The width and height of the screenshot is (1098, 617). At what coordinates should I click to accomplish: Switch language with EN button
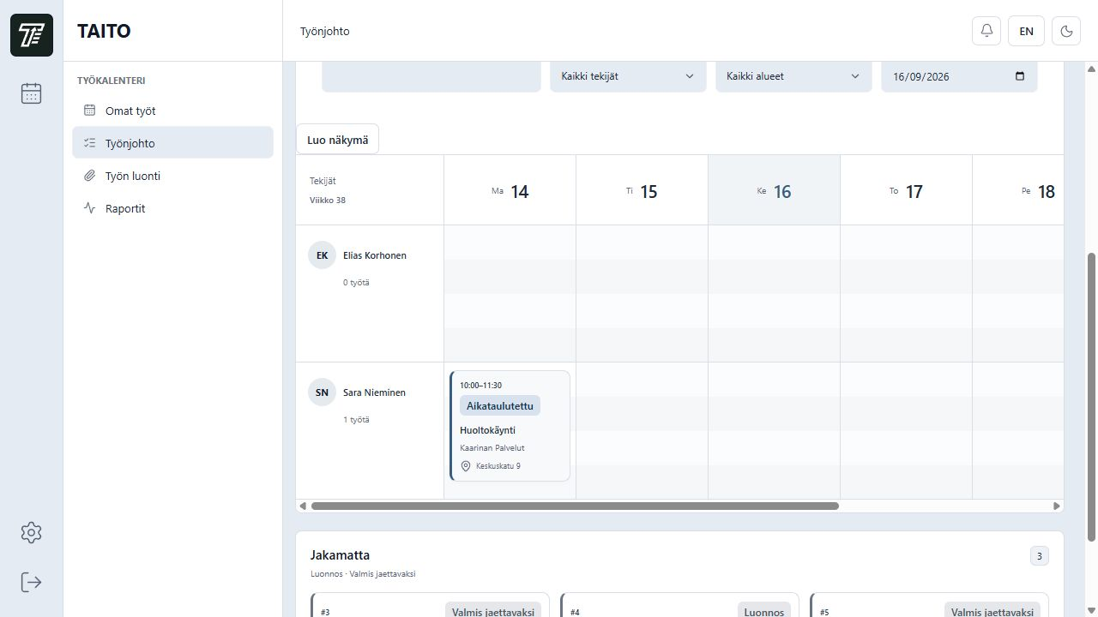(1026, 31)
